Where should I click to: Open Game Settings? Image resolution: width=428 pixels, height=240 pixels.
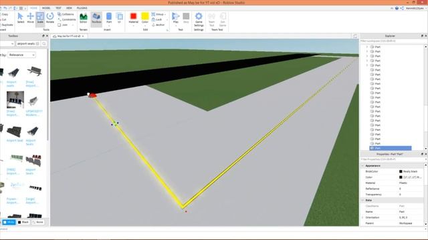click(199, 19)
